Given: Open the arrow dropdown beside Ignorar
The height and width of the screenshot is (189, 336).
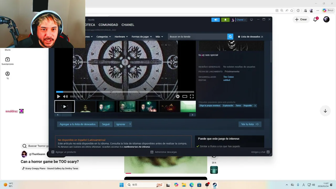Looking at the screenshot, I should (x=130, y=124).
